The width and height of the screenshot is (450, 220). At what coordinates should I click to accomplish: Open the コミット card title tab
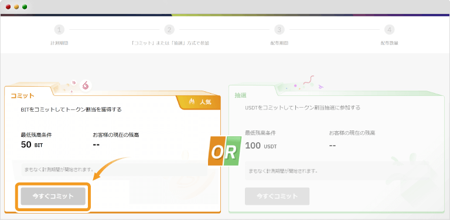pos(23,96)
